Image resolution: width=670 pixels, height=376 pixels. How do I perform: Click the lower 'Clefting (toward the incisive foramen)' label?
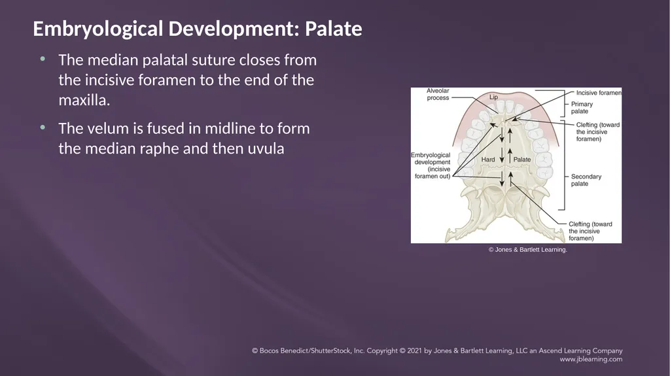pos(590,231)
